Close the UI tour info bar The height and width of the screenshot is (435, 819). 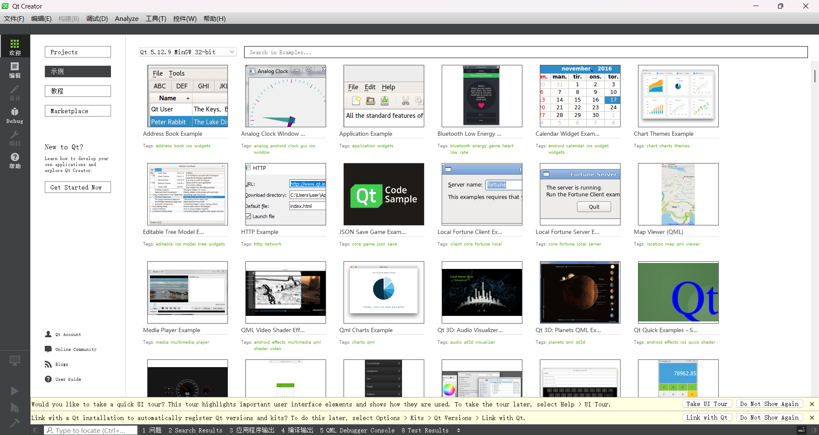pos(812,404)
